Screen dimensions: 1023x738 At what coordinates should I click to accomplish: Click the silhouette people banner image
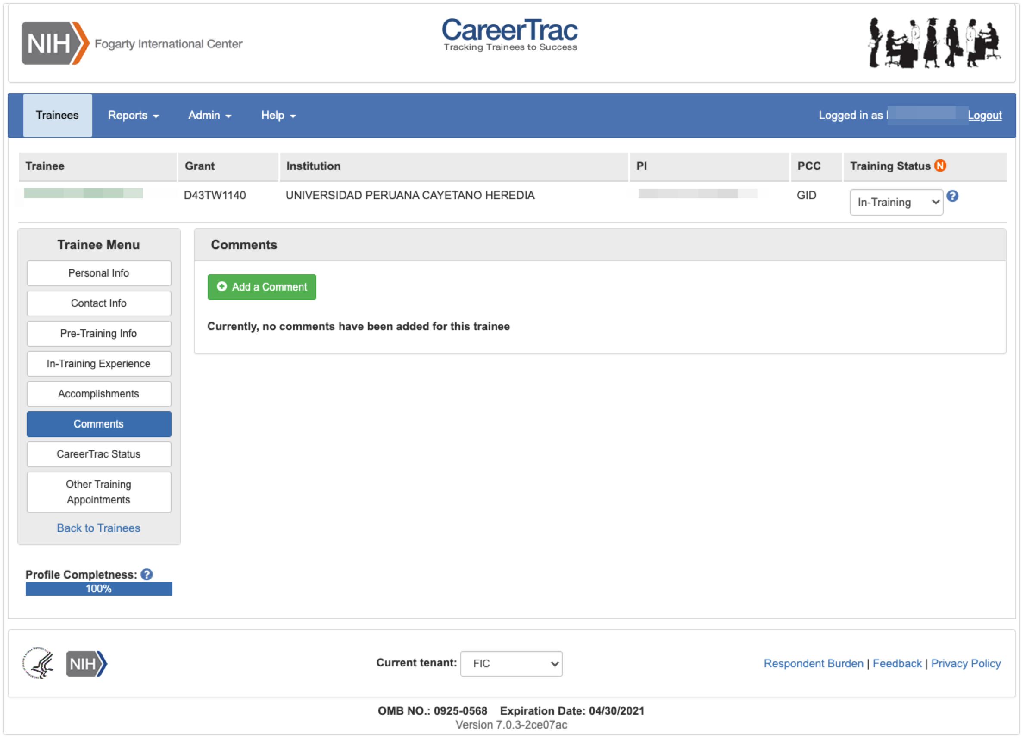pos(934,43)
